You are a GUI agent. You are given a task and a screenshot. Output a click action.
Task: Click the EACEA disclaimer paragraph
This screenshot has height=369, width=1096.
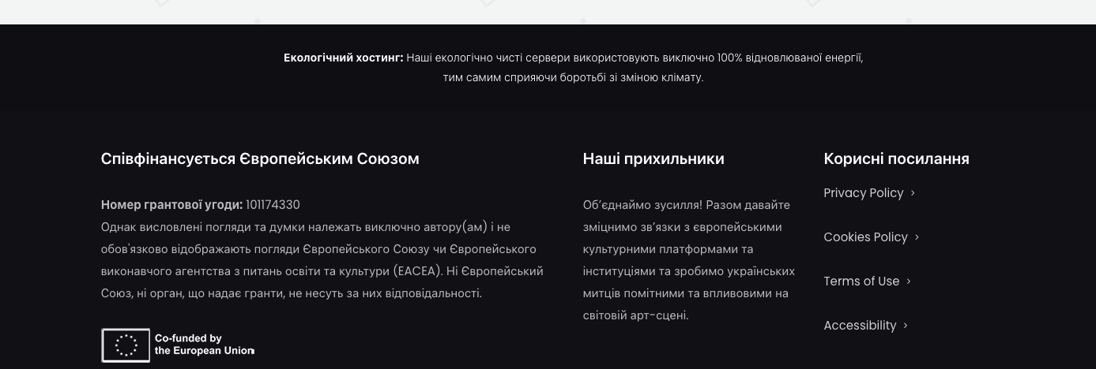[322, 260]
